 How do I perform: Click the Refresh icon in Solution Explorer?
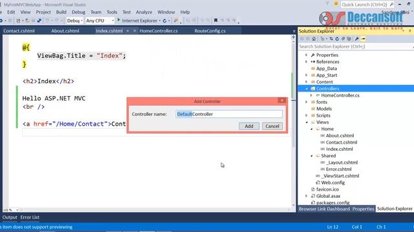(x=337, y=39)
